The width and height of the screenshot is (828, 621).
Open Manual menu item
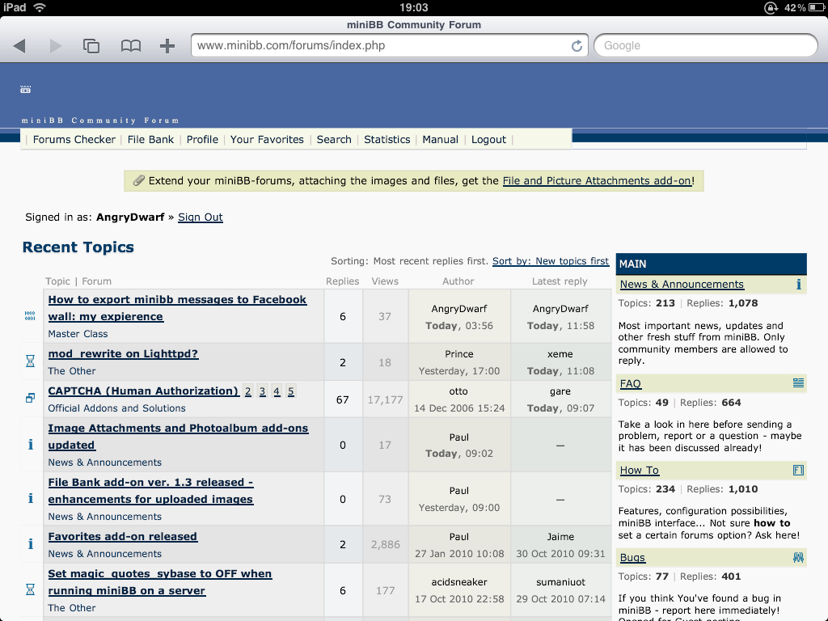click(x=441, y=139)
